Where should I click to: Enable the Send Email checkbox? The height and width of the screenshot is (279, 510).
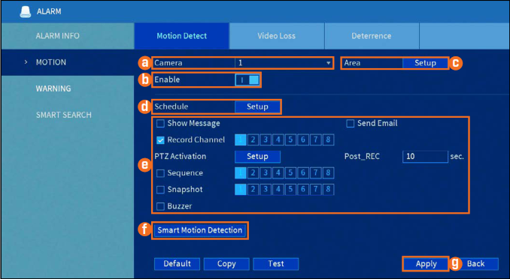pyautogui.click(x=351, y=124)
